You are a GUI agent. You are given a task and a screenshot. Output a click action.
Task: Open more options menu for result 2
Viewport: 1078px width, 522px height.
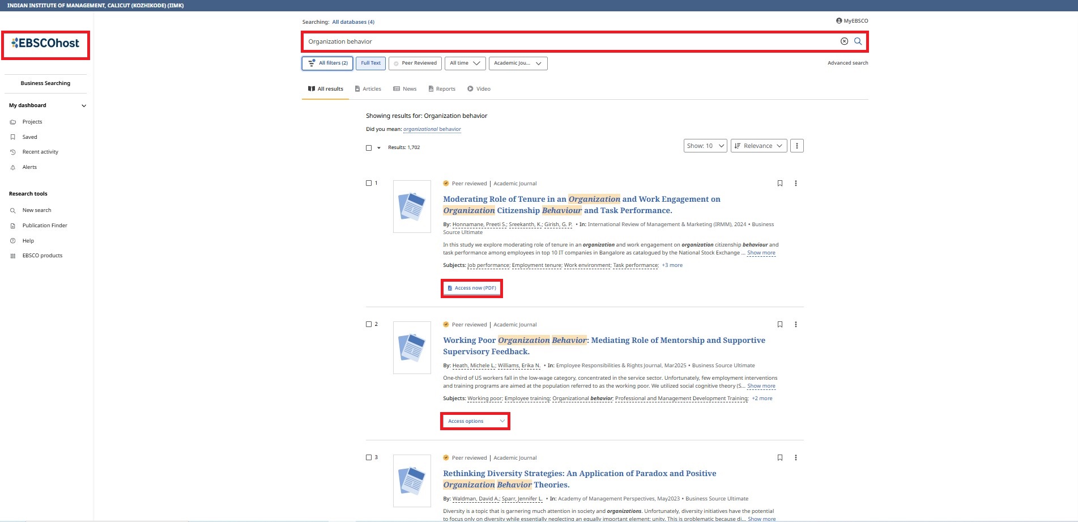coord(796,325)
